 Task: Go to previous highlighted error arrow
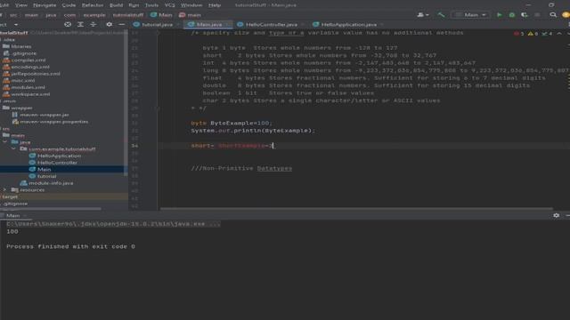pos(559,34)
